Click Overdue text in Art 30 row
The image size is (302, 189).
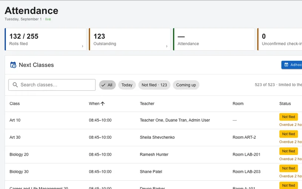(x=291, y=142)
